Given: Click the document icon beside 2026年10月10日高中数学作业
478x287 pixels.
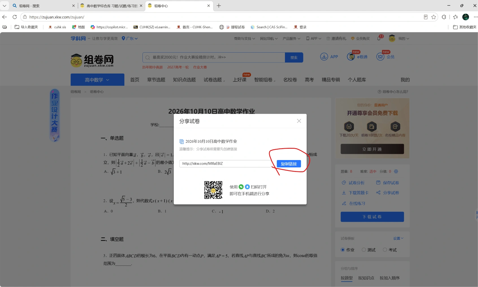Looking at the screenshot, I should pos(182,141).
